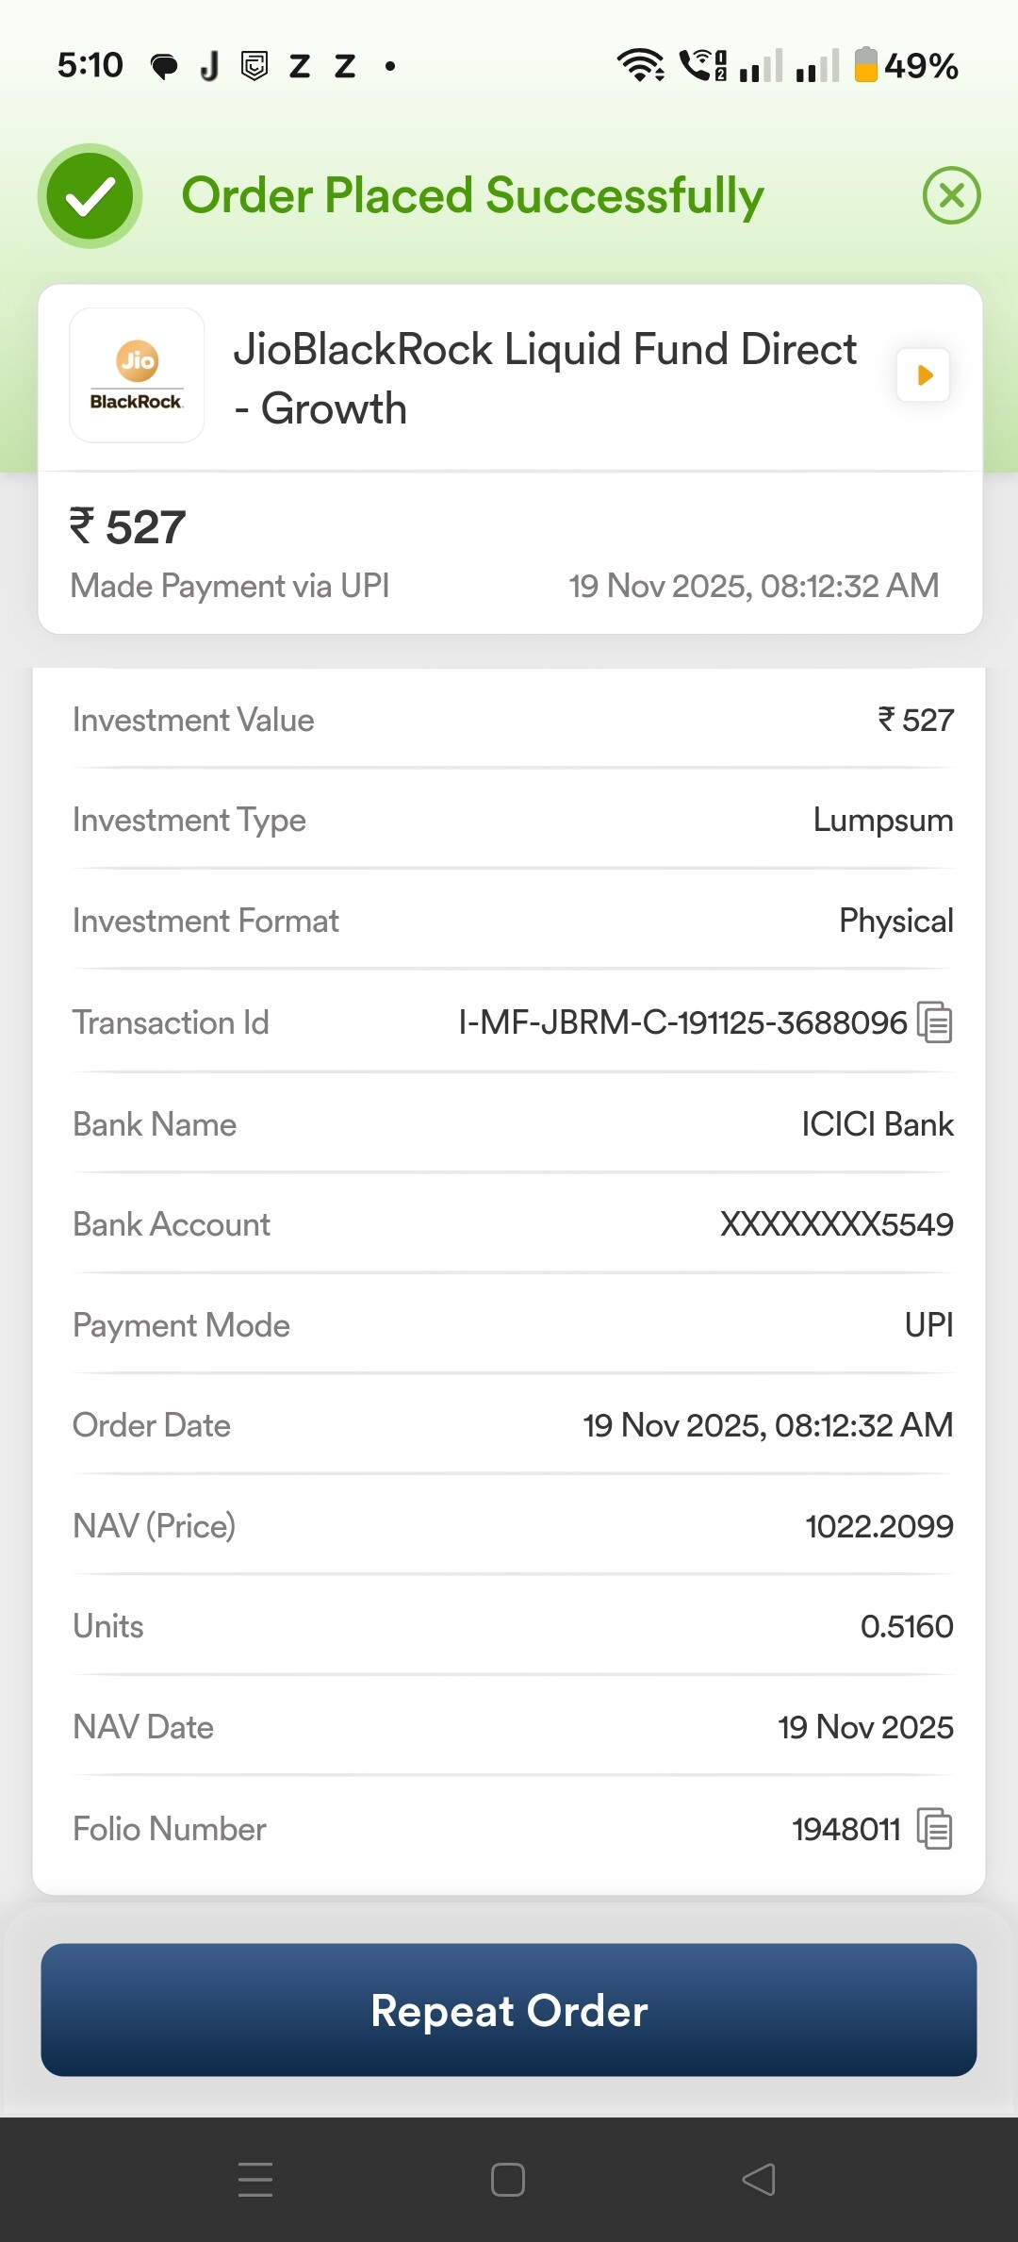Close the order confirmation screen
This screenshot has height=2242, width=1018.
951,195
